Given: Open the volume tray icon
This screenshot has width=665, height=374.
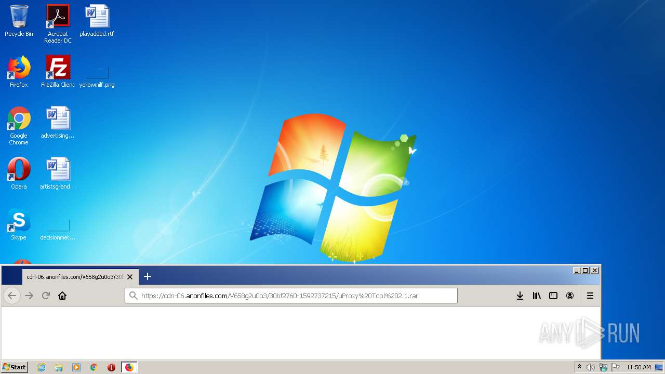Looking at the screenshot, I should 591,367.
